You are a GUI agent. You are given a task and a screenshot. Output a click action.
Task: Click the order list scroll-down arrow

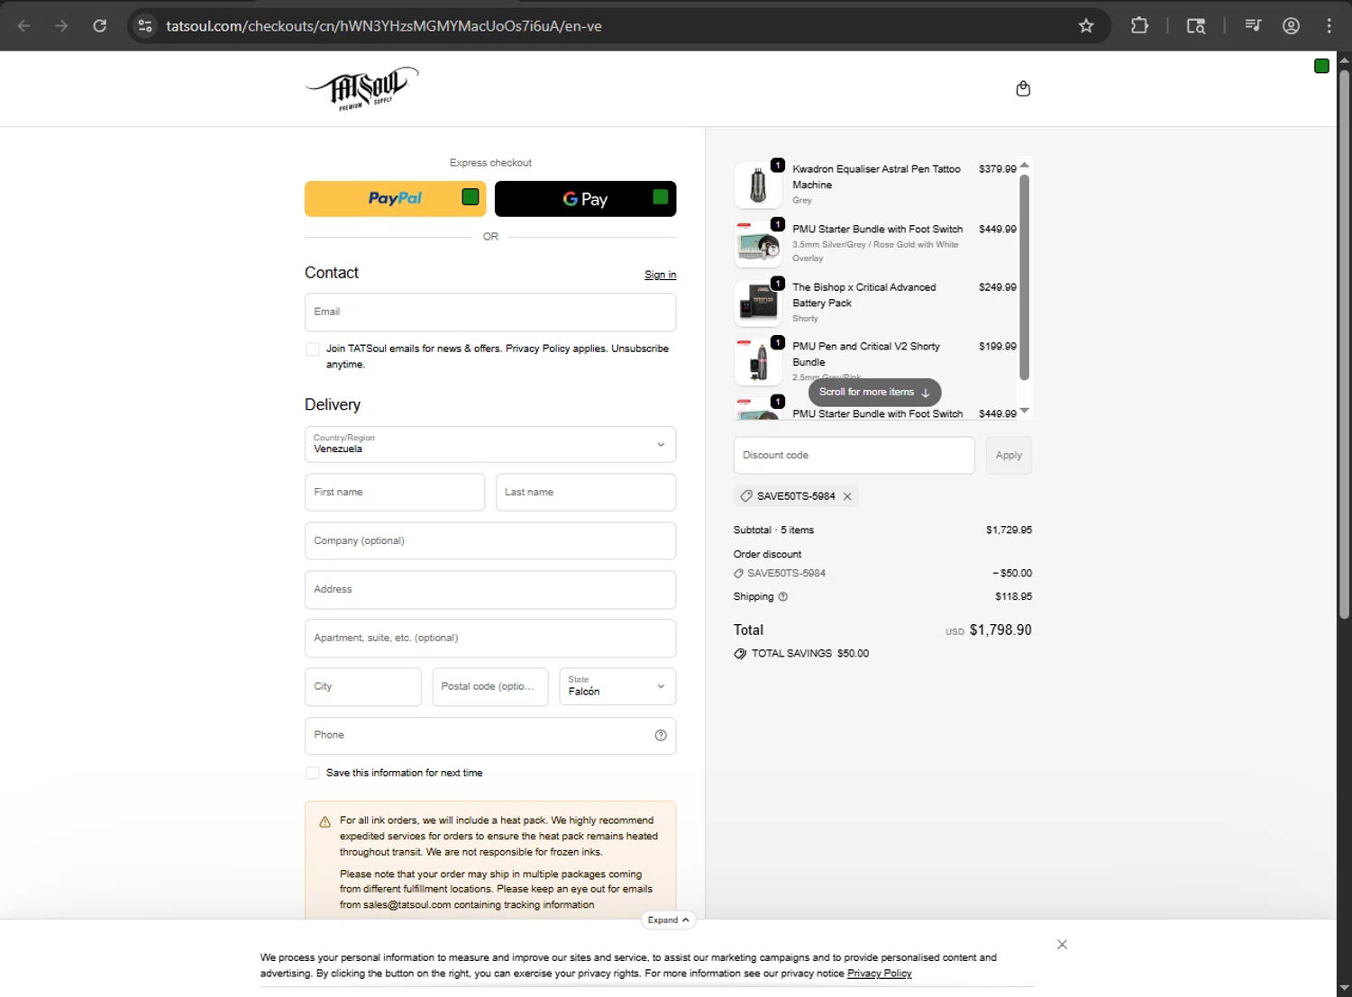tap(1024, 411)
